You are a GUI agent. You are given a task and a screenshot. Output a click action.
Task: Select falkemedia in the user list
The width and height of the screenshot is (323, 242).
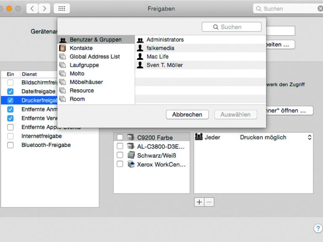[x=200, y=48]
